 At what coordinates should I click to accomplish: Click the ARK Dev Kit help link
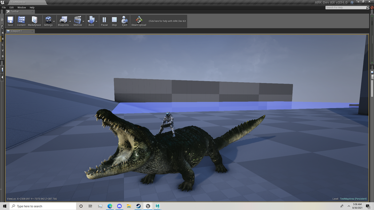(x=167, y=21)
